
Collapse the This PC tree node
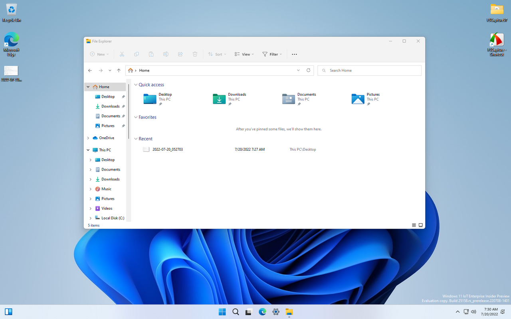88,150
